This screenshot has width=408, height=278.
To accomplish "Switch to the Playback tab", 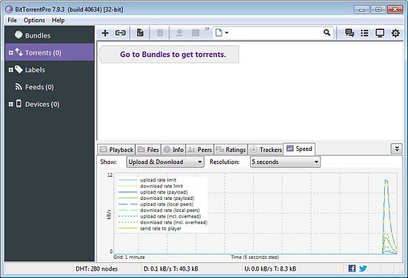I will tap(116, 150).
